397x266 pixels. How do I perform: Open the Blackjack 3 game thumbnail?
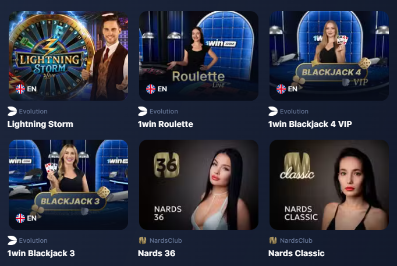[x=68, y=185]
